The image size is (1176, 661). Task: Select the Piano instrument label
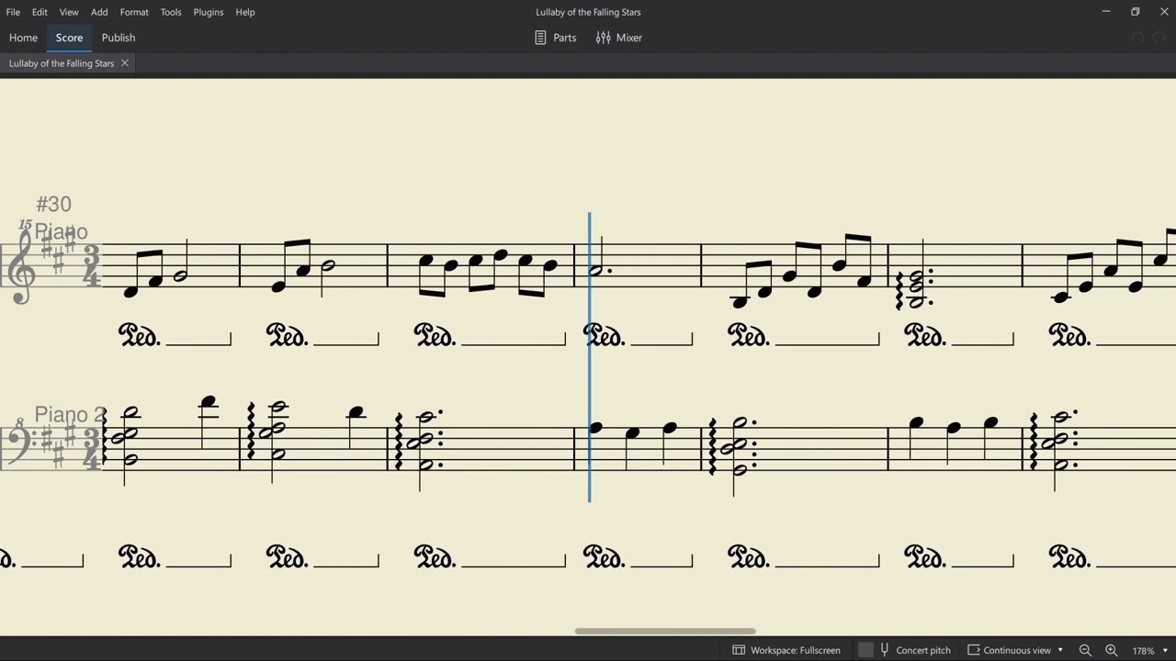tap(61, 231)
